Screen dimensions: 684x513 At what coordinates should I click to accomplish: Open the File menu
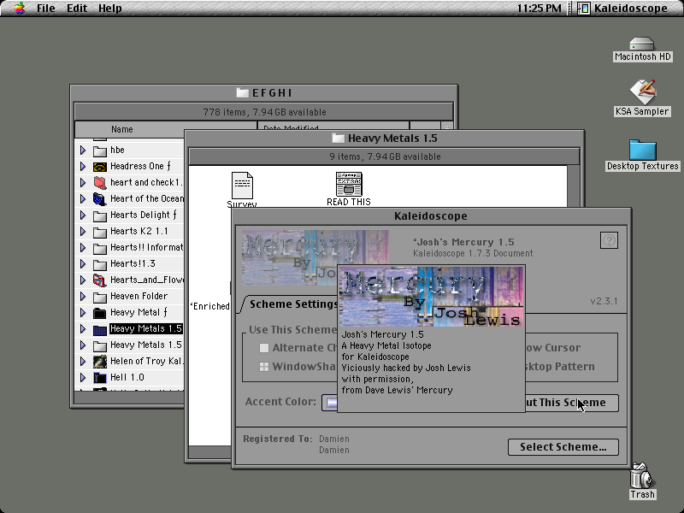pyautogui.click(x=45, y=8)
